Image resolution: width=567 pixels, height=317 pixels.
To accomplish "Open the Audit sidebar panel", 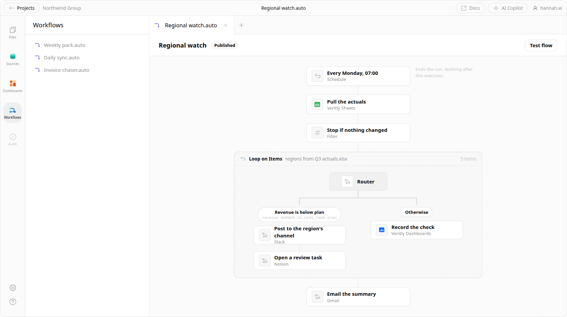I will tap(12, 139).
